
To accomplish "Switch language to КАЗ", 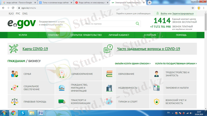I will (x=11, y=13).
